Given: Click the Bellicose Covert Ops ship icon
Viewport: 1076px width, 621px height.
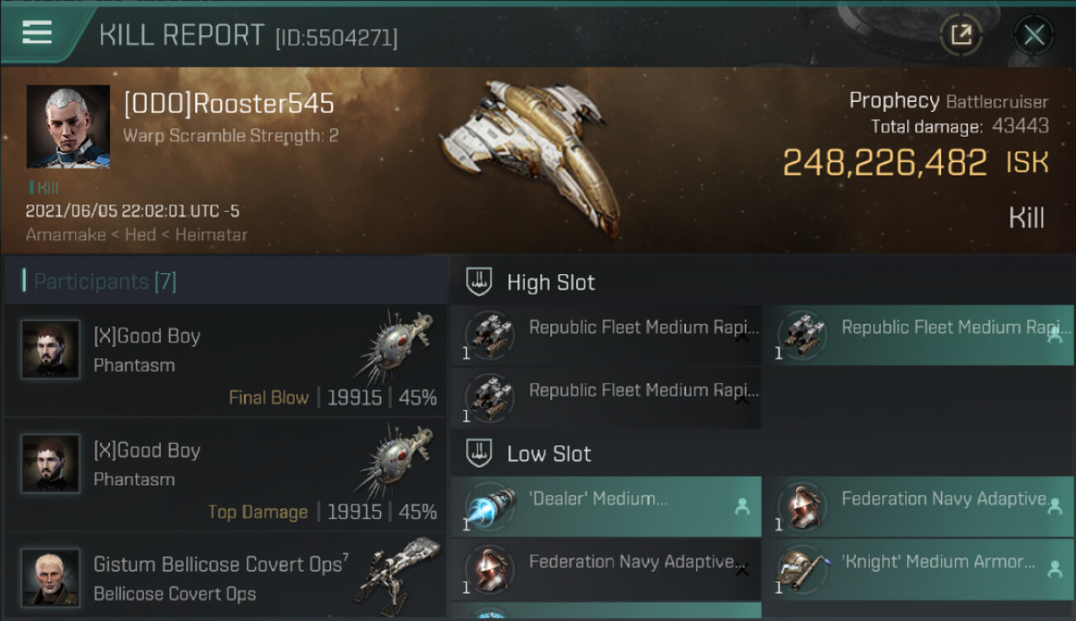Looking at the screenshot, I should (x=397, y=571).
